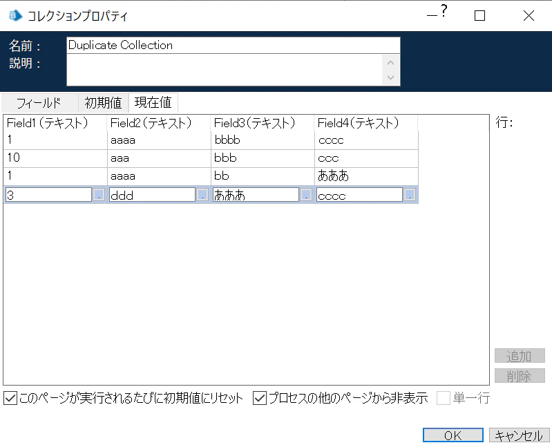This screenshot has height=445, width=552.
Task: Click the 名前 field containing Duplicate Collection
Action: 233,46
